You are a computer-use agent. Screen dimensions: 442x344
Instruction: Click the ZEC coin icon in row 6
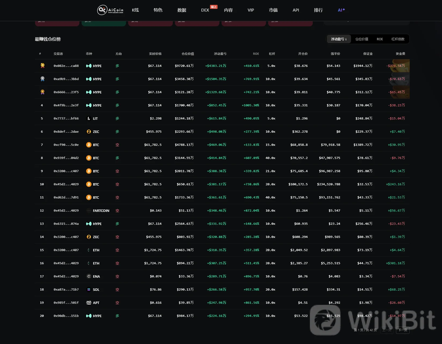tap(89, 132)
